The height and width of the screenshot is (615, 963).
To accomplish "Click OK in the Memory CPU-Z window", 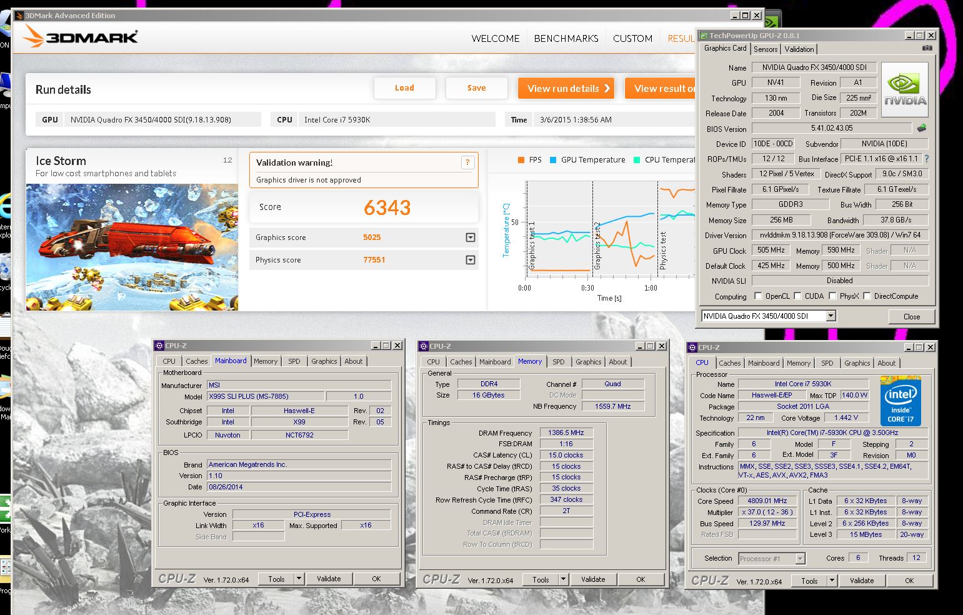I will (641, 579).
